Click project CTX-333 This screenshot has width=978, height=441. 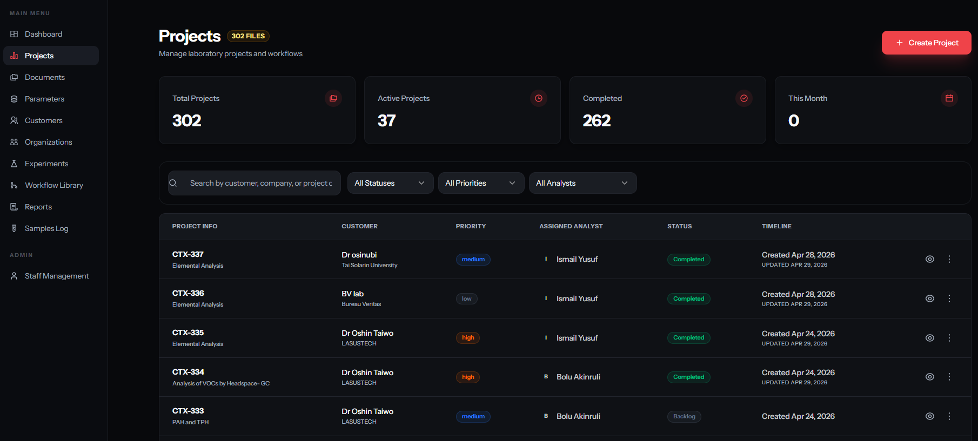[x=188, y=411]
